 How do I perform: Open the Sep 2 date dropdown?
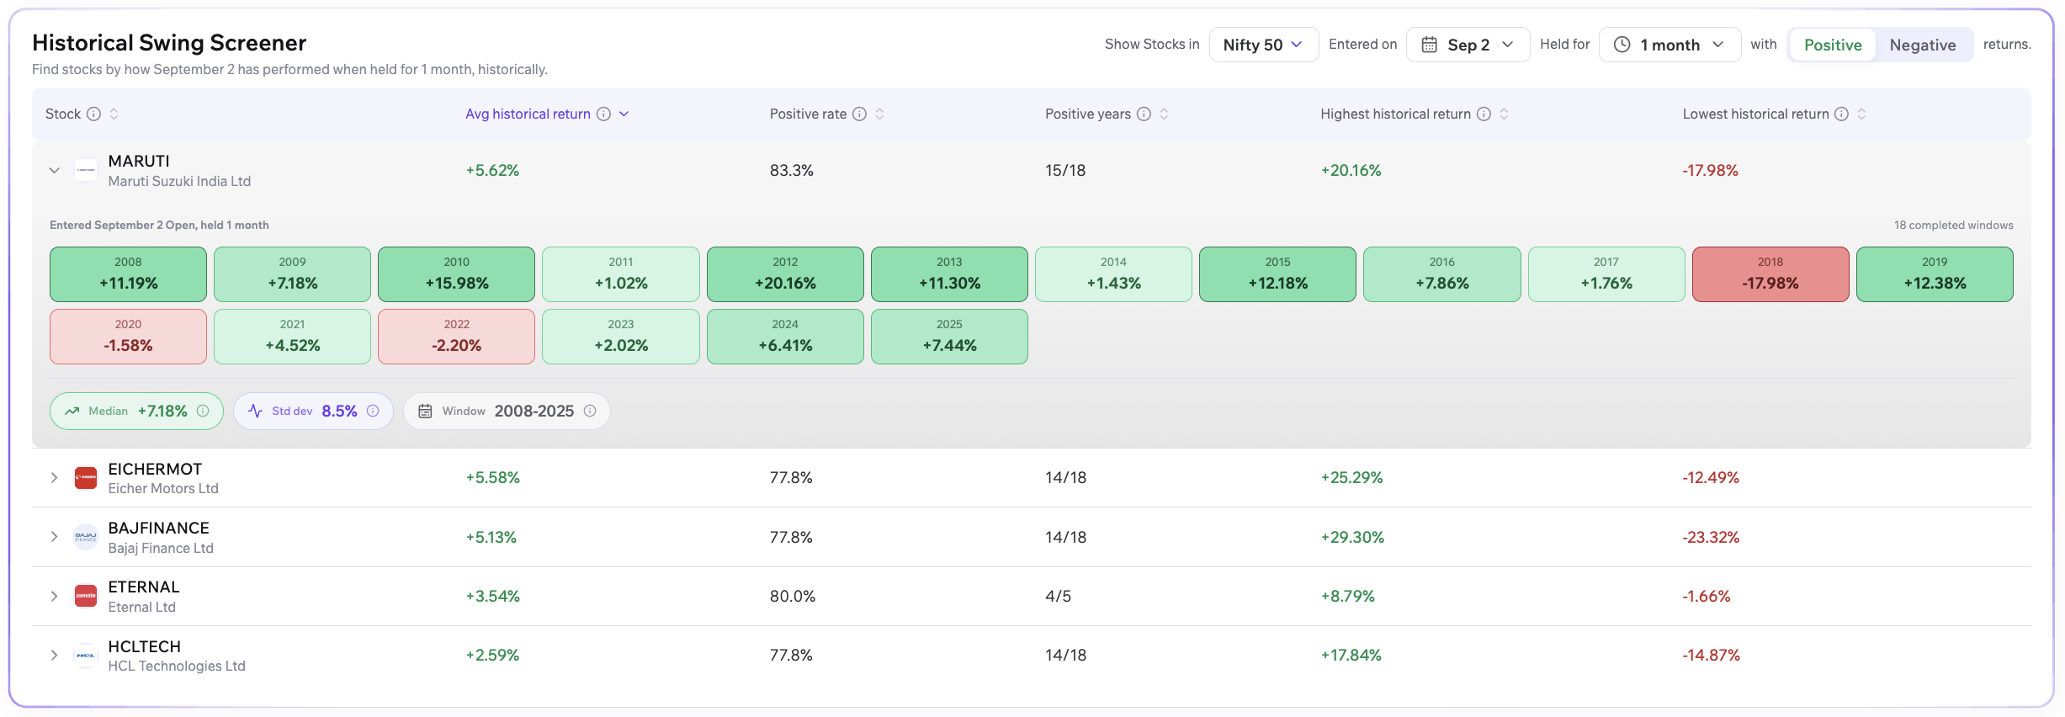pyautogui.click(x=1468, y=45)
